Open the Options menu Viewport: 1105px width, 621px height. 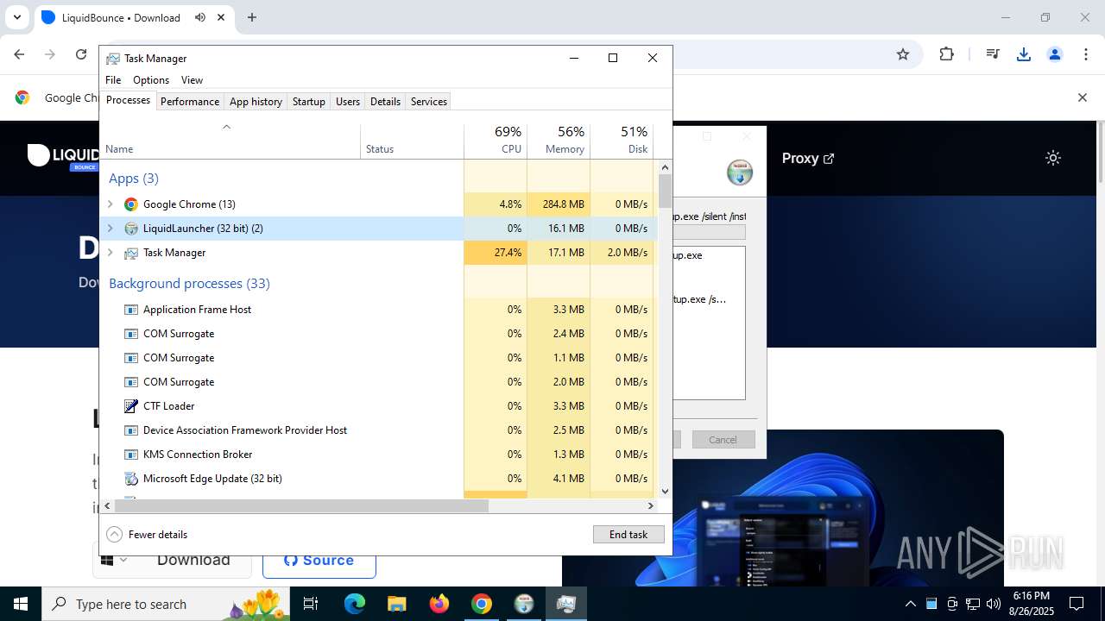pyautogui.click(x=151, y=80)
